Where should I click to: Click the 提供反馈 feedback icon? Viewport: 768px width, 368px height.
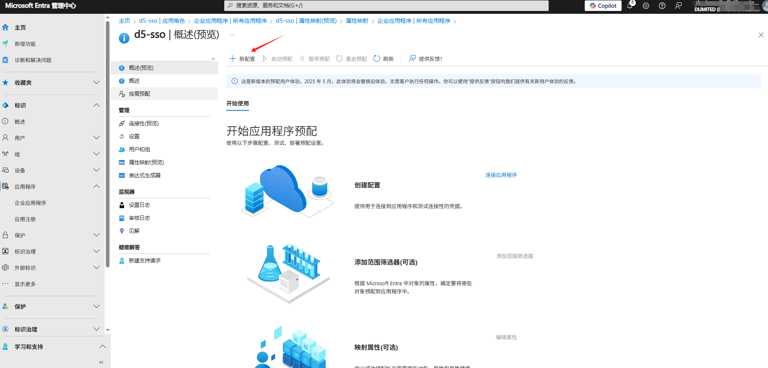pos(412,59)
